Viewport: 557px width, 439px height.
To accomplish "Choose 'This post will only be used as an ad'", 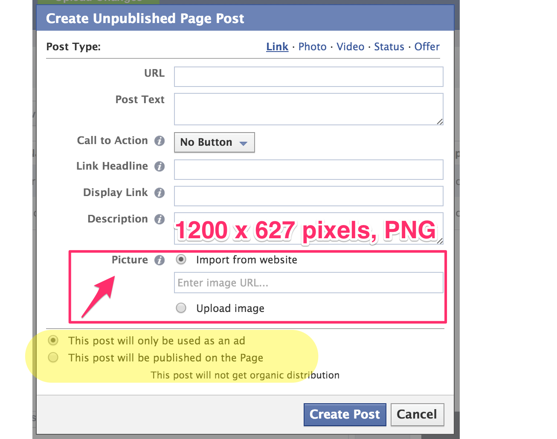I will coord(53,340).
